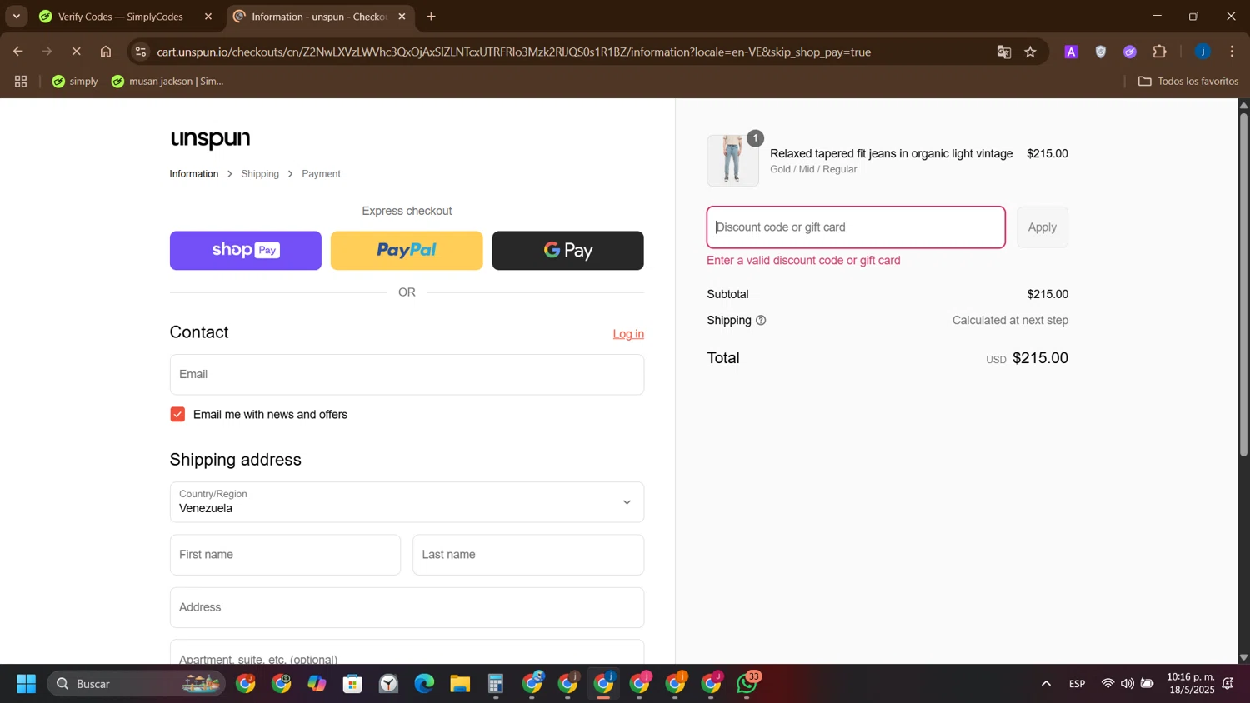1250x703 pixels.
Task: Open the Shipping help question icon
Action: 761,321
